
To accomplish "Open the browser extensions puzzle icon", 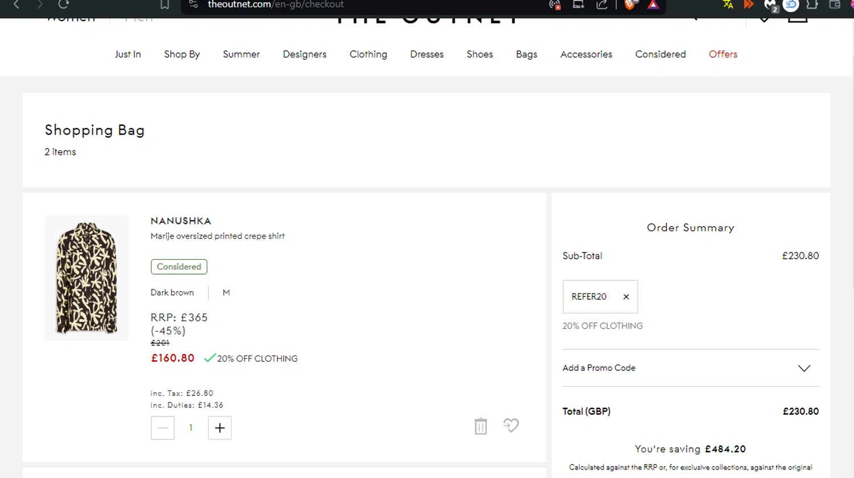I will (x=812, y=5).
